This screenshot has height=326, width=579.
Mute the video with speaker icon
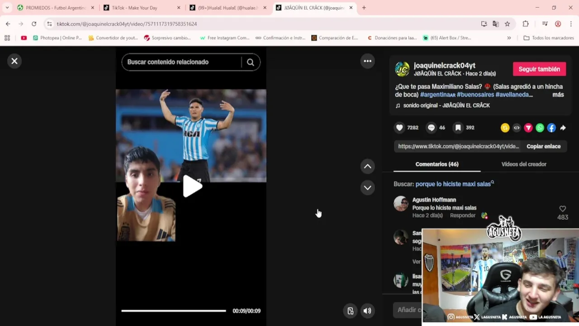click(x=367, y=311)
